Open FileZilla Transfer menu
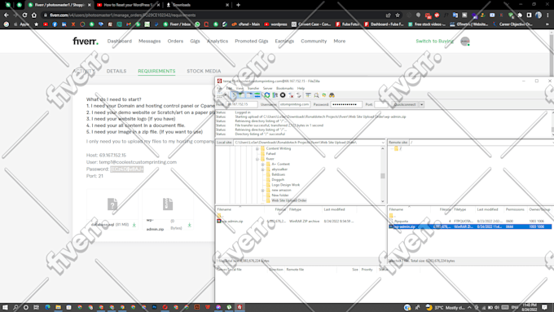 coord(253,88)
